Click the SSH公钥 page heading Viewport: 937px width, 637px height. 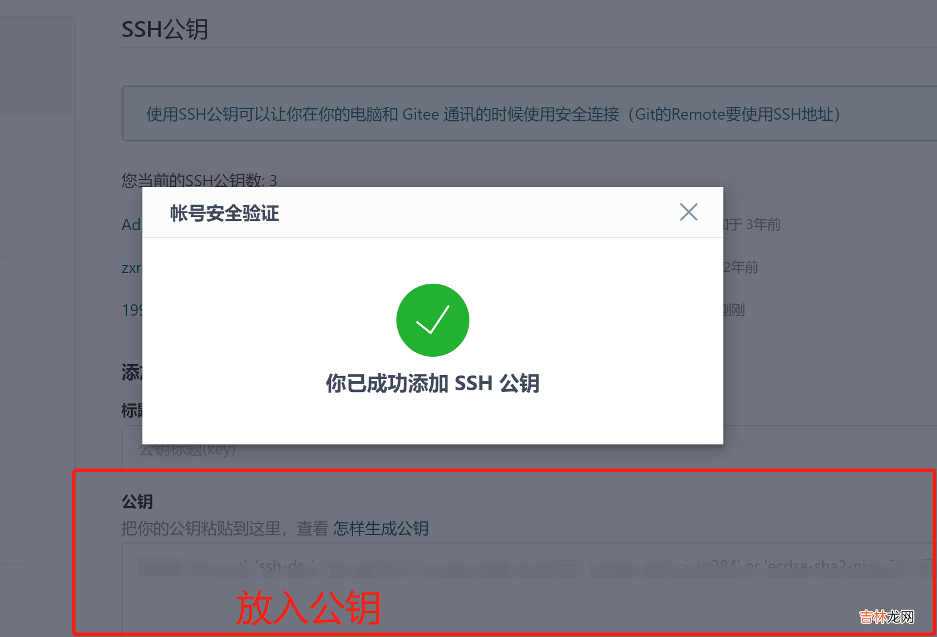[x=165, y=29]
